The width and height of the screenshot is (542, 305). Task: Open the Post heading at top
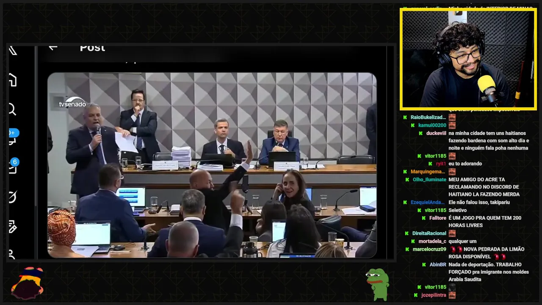point(92,47)
